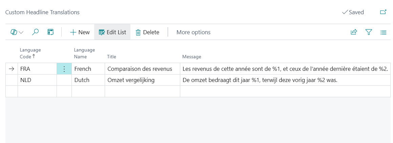393x143 pixels.
Task: Create a new translation with New
Action: point(80,32)
